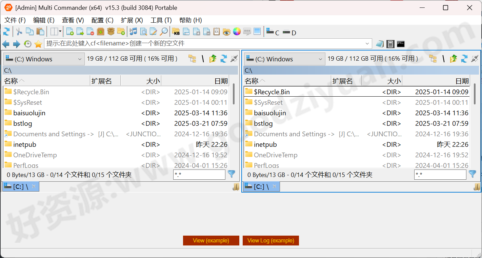Select the C drive button in the toolbar
Image resolution: width=482 pixels, height=258 pixels.
point(273,33)
